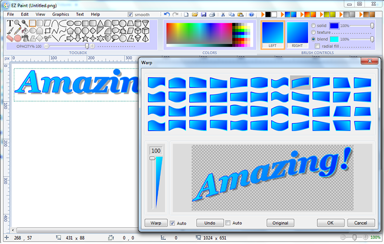Click the zoom slider in status bar

354,237
